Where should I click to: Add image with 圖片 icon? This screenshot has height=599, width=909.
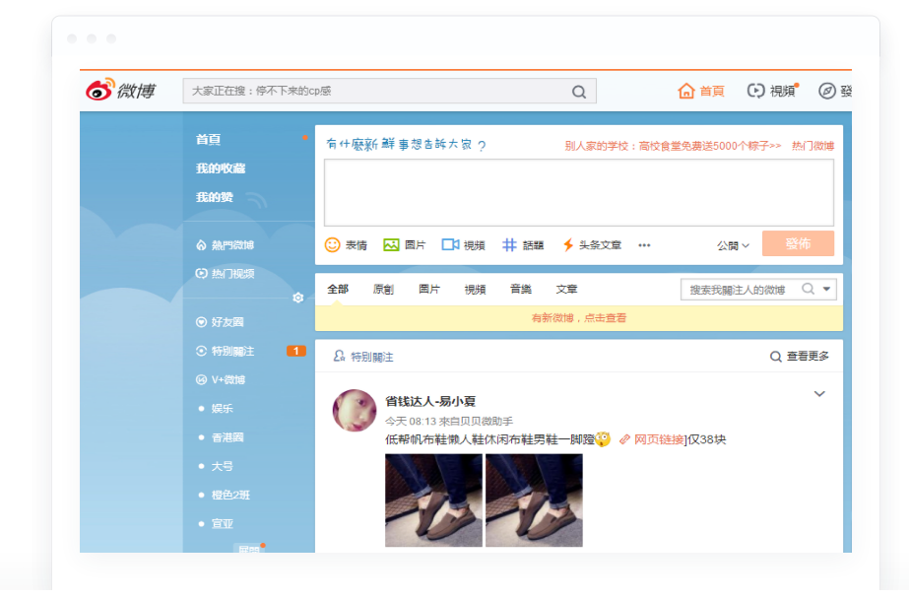click(391, 244)
